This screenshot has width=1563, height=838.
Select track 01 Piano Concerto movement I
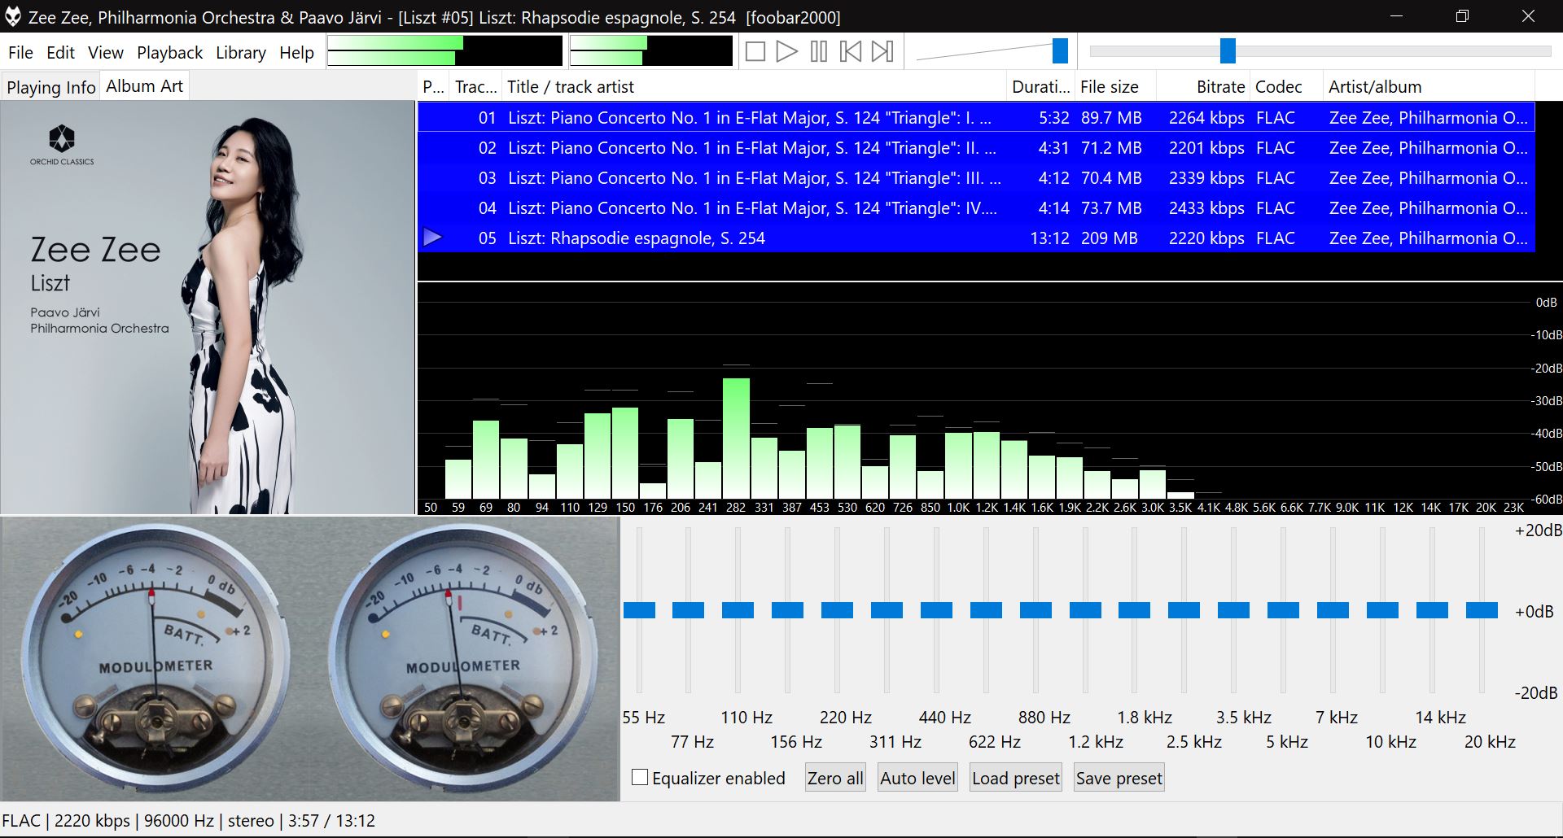pyautogui.click(x=976, y=118)
